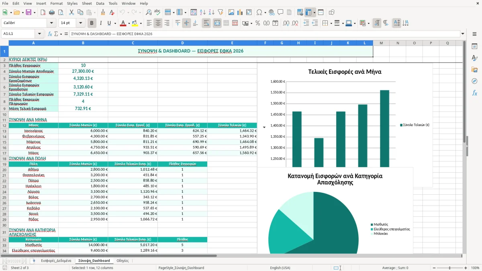Image resolution: width=482 pixels, height=271 pixels.
Task: Copy selection with the Copy icon
Action: [80, 12]
